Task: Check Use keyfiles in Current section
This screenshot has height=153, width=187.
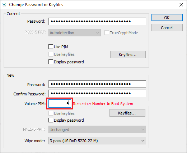Action: pos(51,54)
